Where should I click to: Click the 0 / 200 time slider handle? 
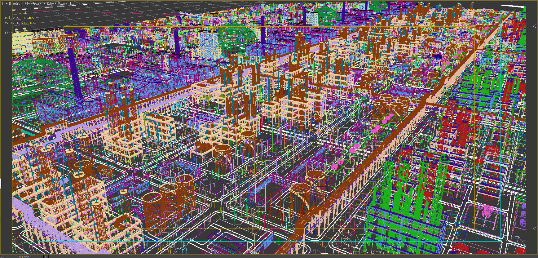point(24,257)
